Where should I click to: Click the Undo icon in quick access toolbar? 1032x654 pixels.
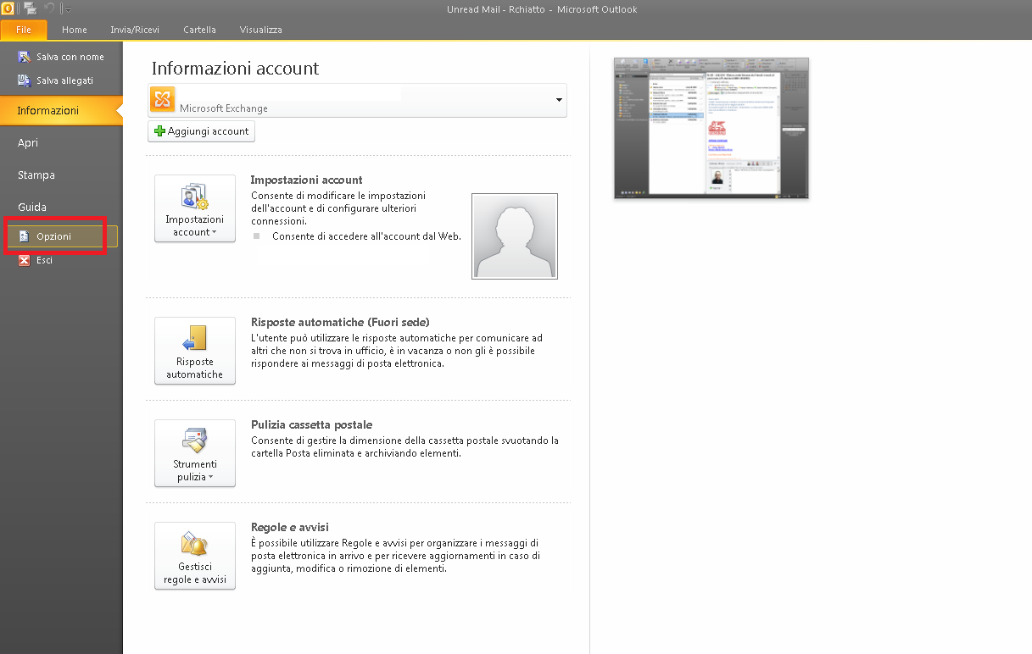pyautogui.click(x=49, y=8)
